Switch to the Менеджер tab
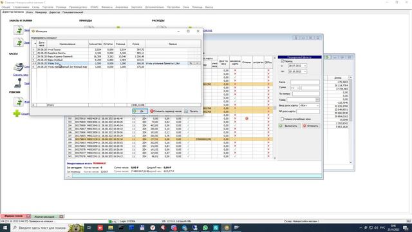Screen dimensions: 412x232 (x=41, y=12)
